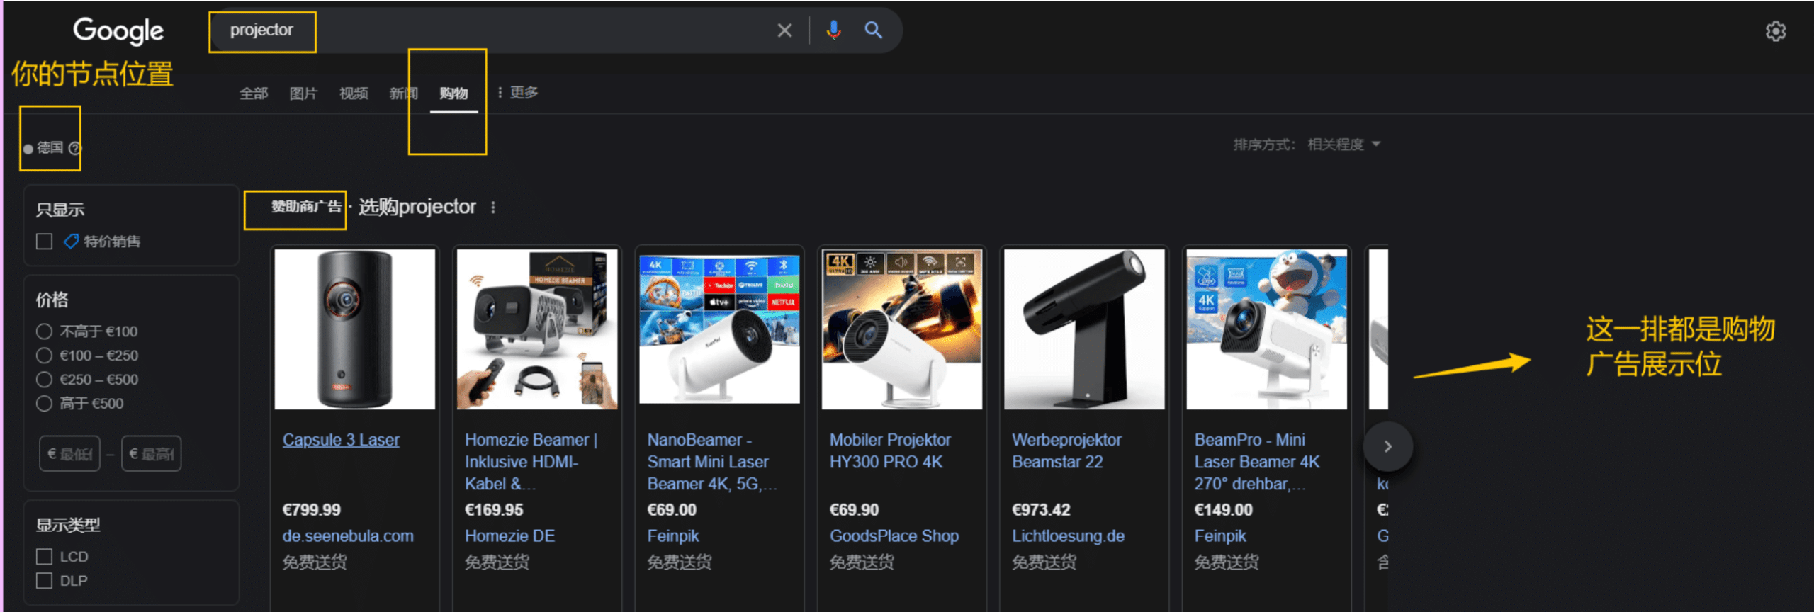Click the price €169.95
The height and width of the screenshot is (612, 1814).
pos(494,510)
